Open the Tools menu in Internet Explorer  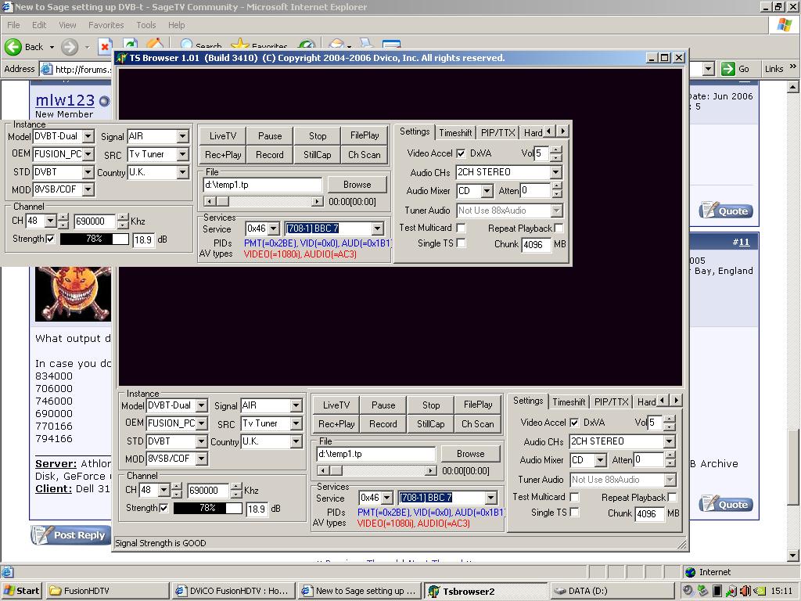[x=146, y=25]
